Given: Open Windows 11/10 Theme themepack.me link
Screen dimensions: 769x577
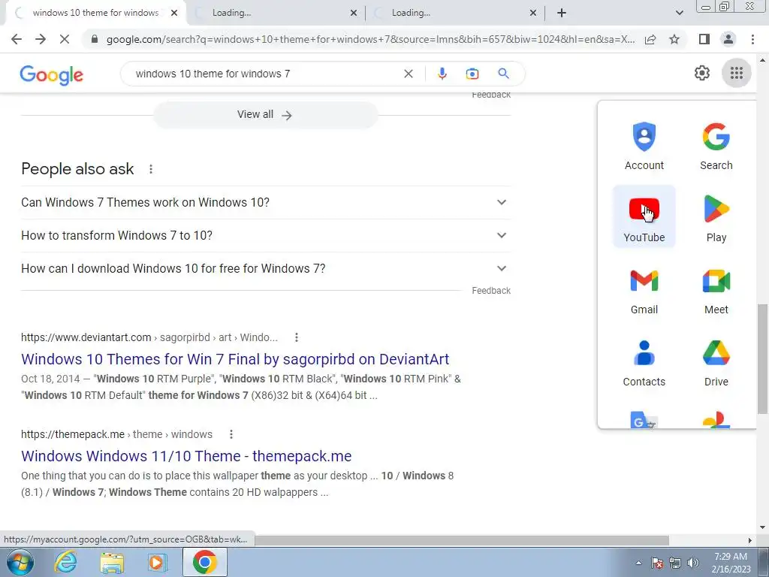Looking at the screenshot, I should coord(186,456).
